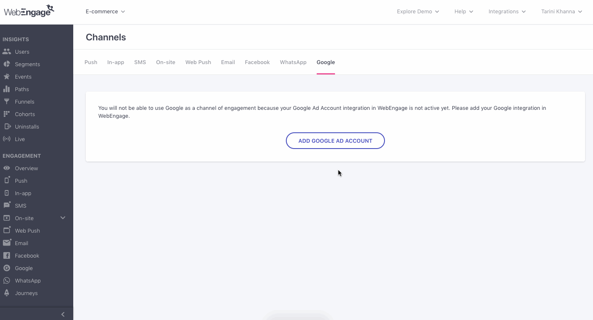Open the Events insights page
This screenshot has width=593, height=320.
6,77
